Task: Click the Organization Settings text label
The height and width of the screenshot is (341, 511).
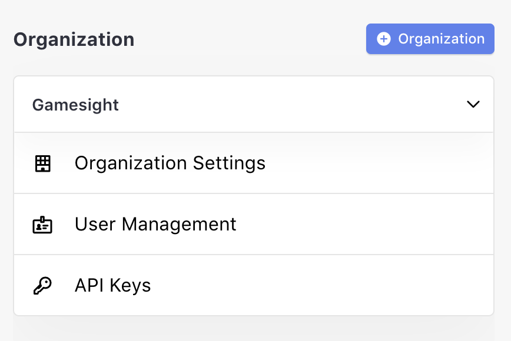Action: coord(170,163)
